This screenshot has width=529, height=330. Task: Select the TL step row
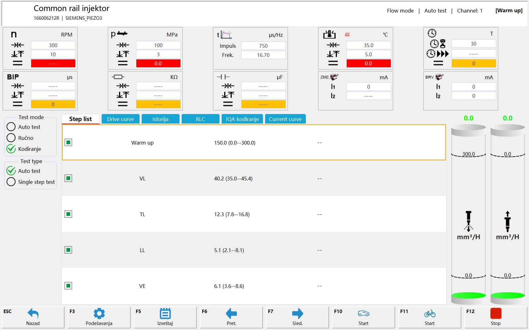click(x=253, y=214)
